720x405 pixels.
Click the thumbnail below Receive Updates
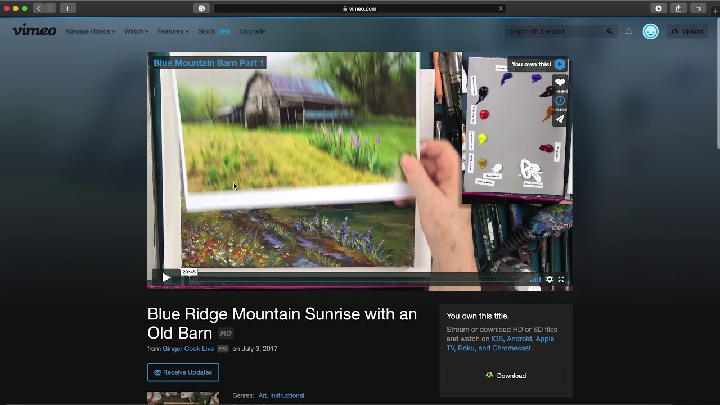[x=183, y=398]
